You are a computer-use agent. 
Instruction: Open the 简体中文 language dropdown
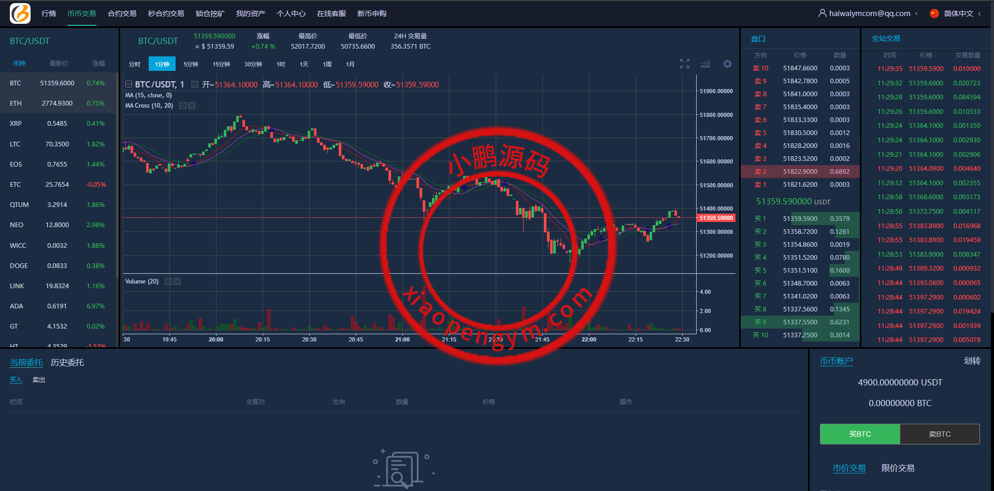(958, 13)
